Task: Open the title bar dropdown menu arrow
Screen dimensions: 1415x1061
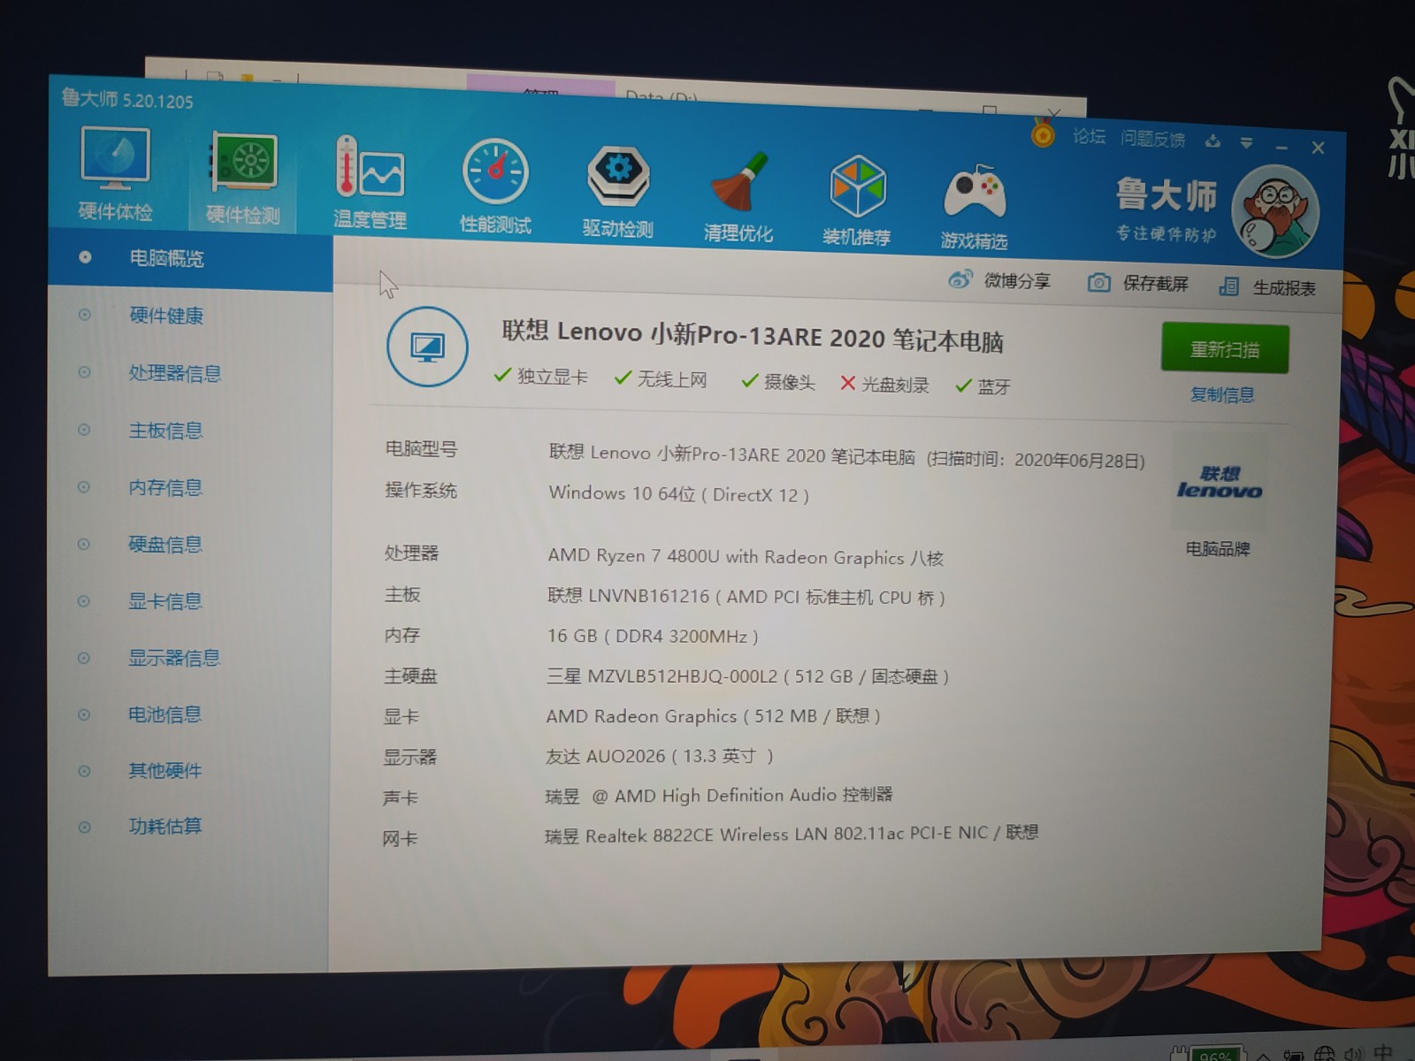Action: pos(1246,142)
